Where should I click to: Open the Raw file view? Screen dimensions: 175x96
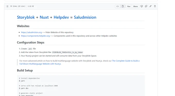[x=129, y=6]
